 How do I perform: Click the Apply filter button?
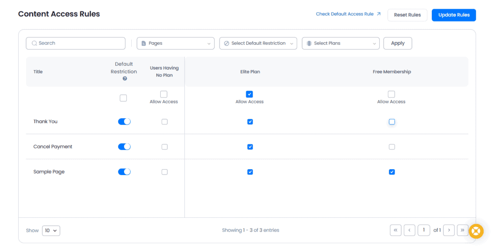point(398,43)
